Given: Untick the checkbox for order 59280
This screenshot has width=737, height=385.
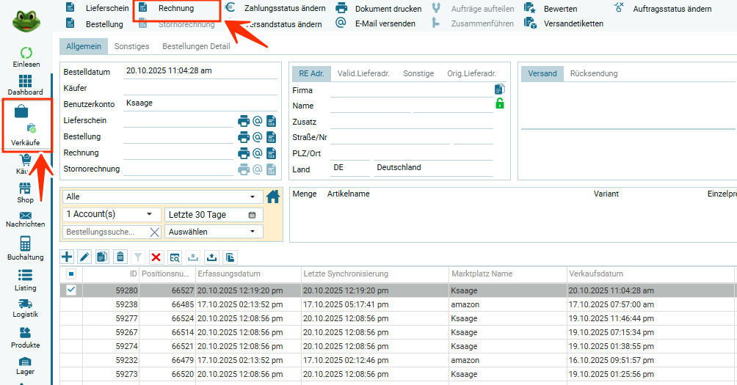Looking at the screenshot, I should 71,290.
